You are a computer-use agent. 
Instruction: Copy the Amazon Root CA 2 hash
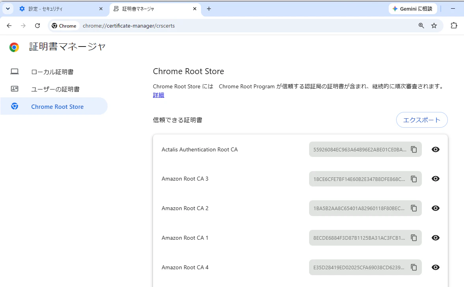(x=414, y=208)
